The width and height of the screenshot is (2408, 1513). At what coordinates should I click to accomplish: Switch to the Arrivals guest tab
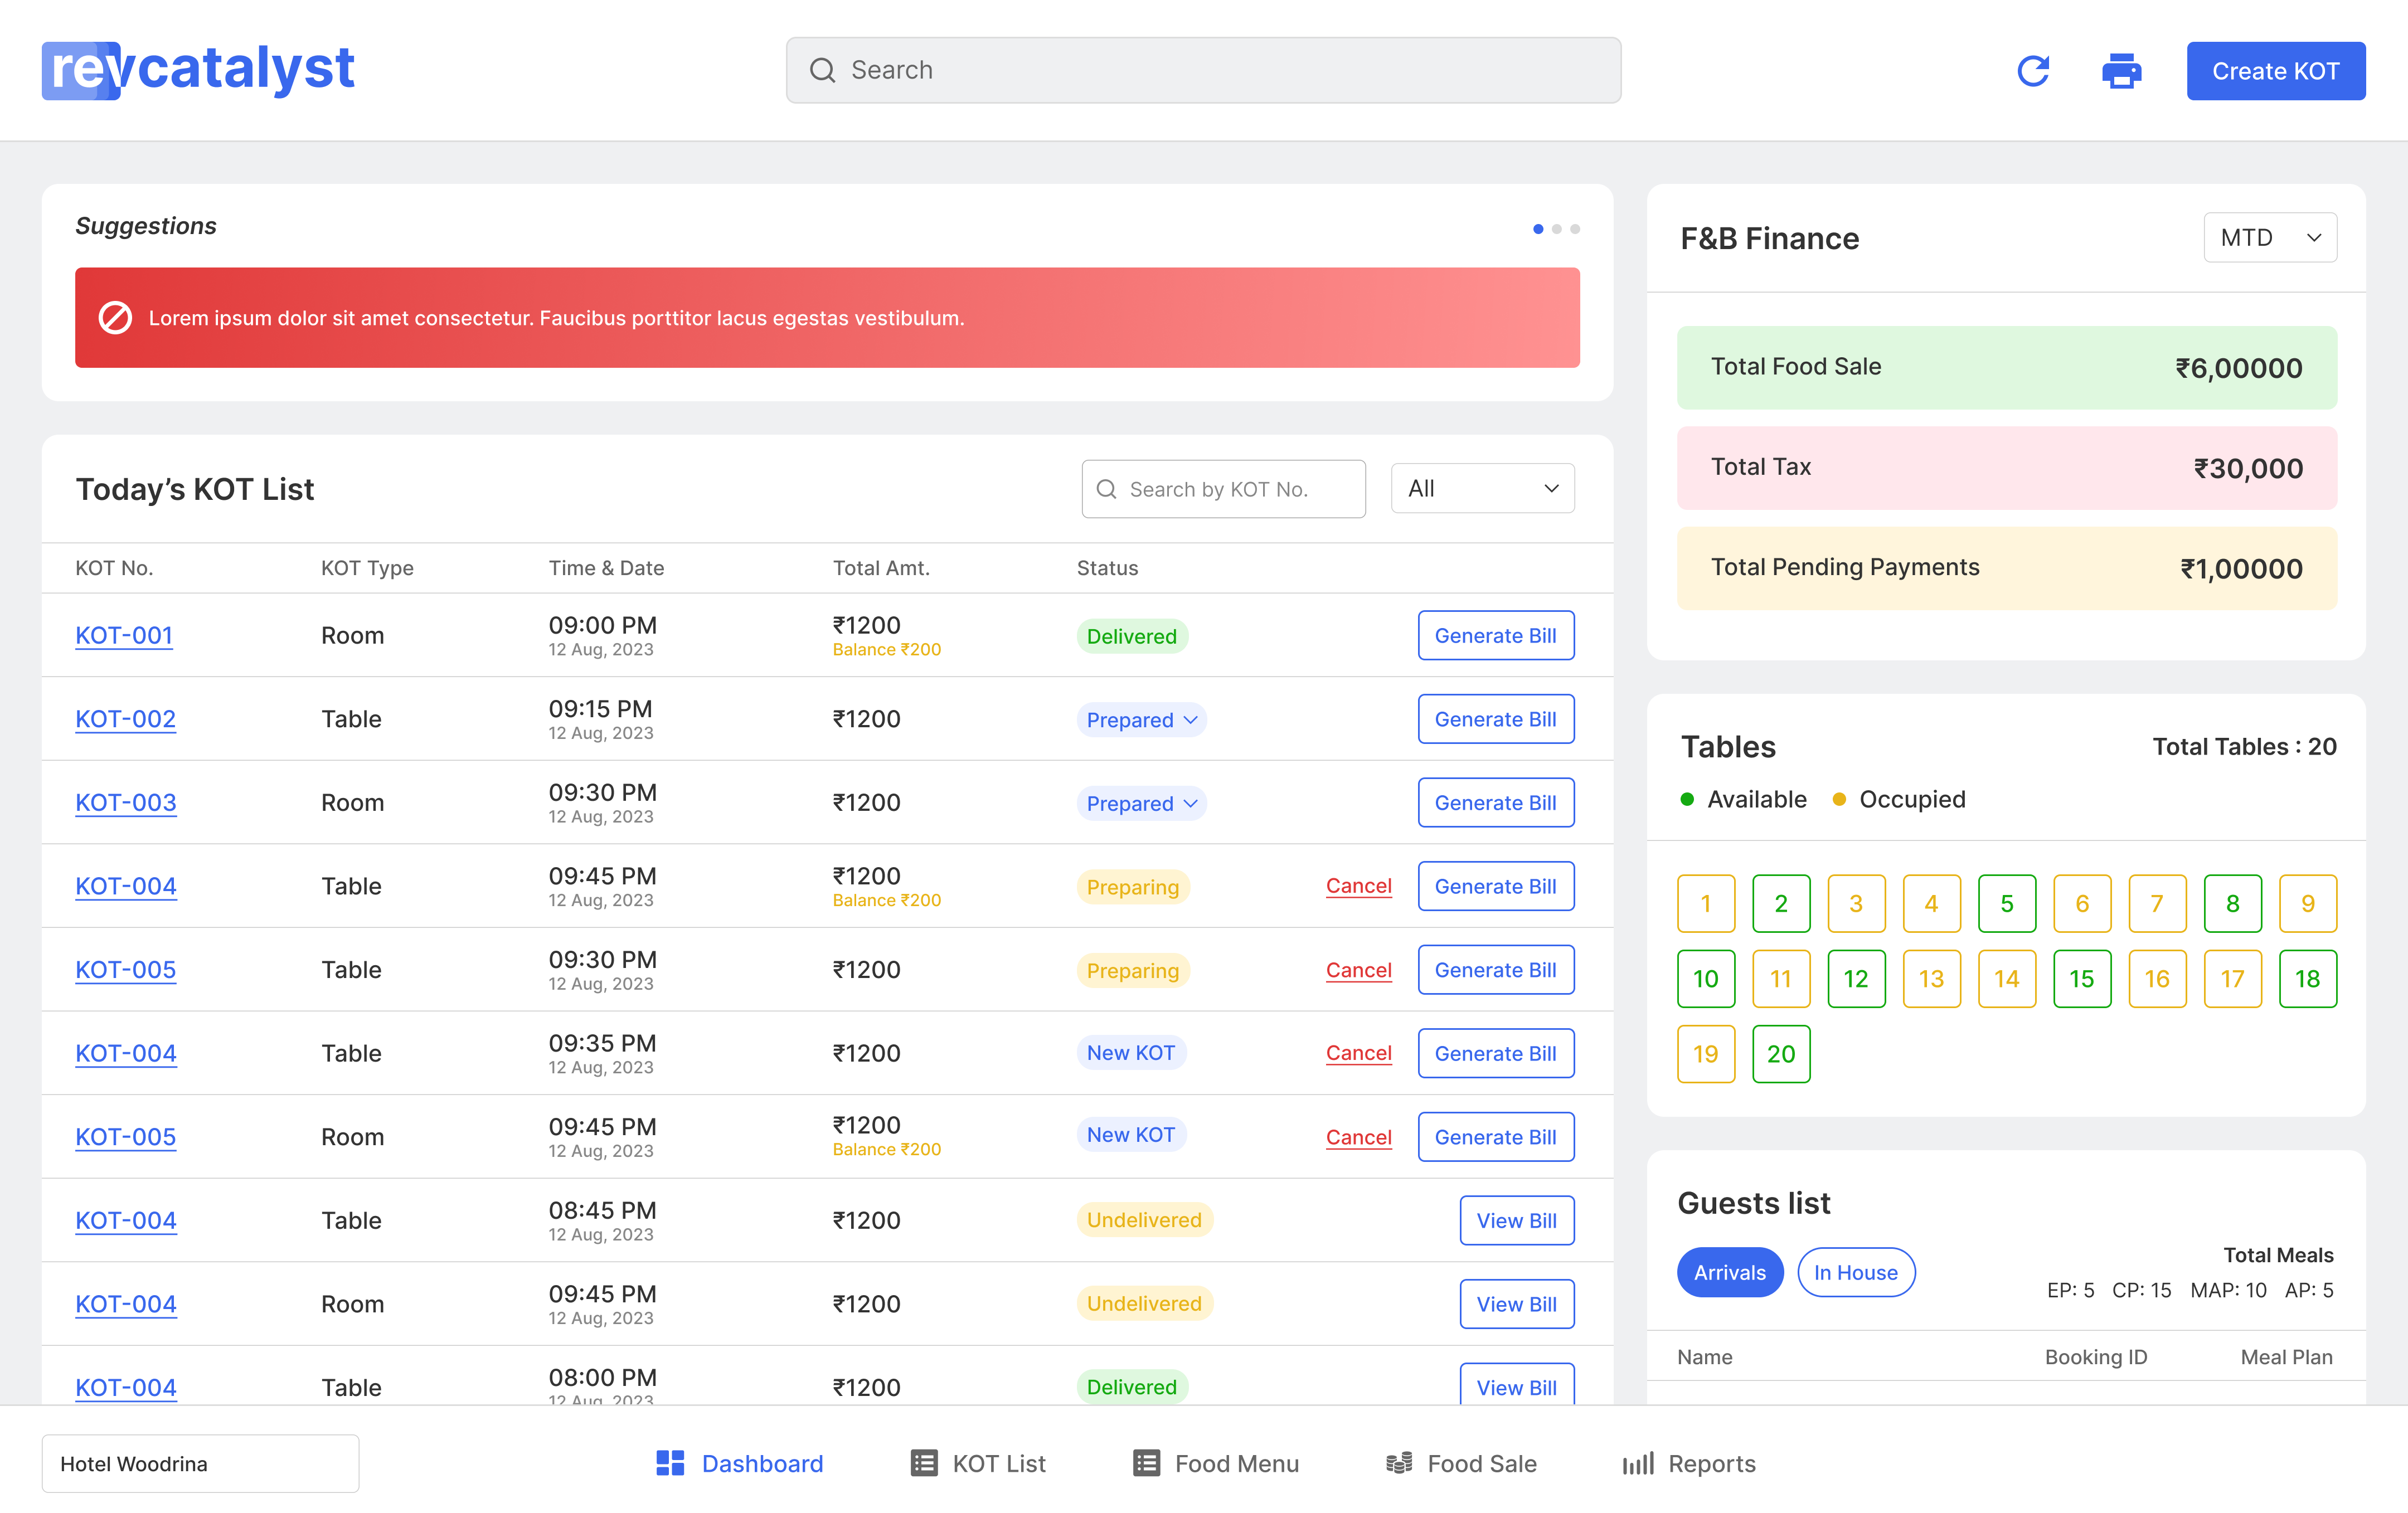[x=1730, y=1272]
